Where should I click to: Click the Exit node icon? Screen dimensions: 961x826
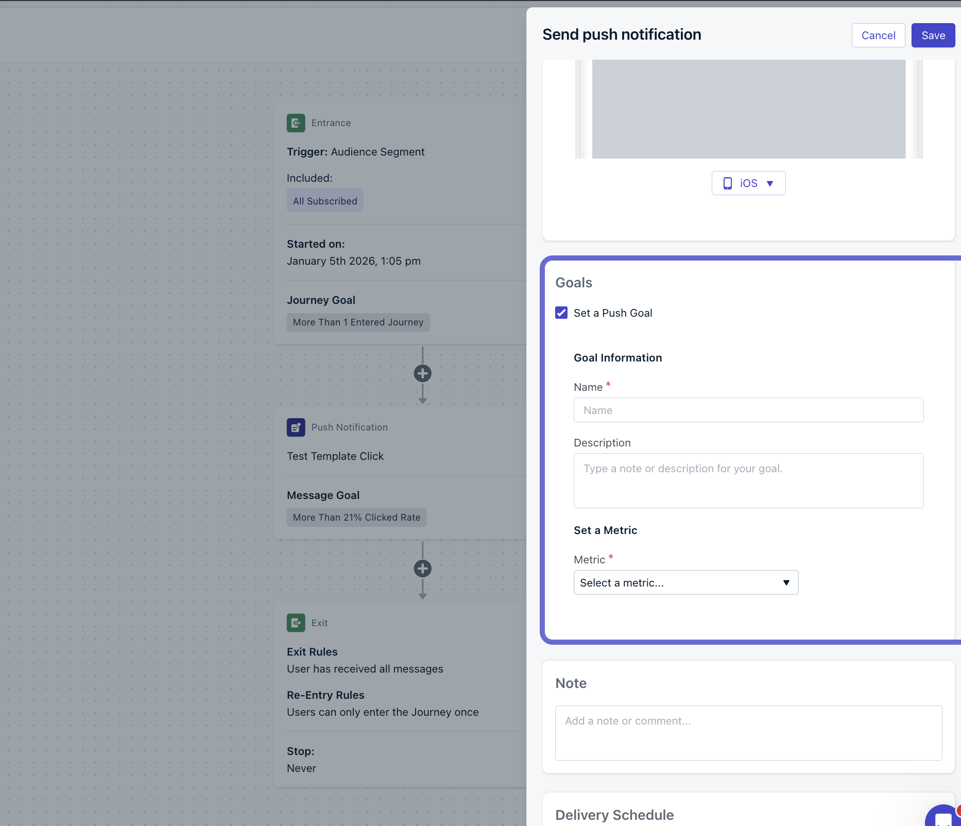pyautogui.click(x=296, y=623)
